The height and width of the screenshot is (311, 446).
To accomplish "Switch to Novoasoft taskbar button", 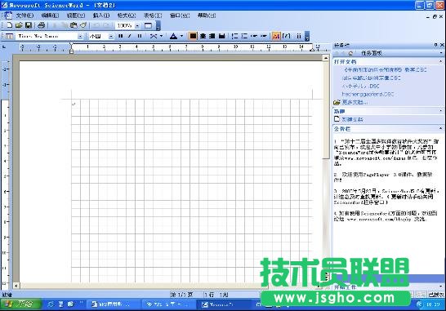I will 224,304.
